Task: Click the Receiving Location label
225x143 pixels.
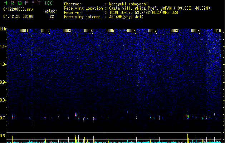Action: pos(83,8)
